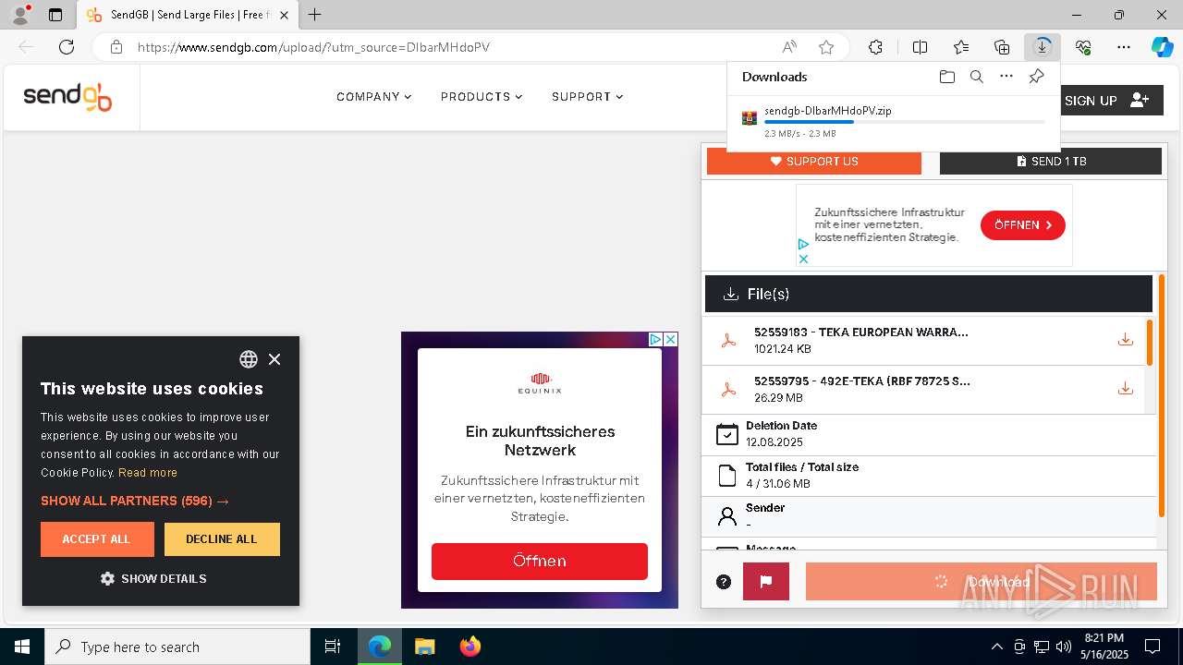Screen dimensions: 1183x665
Task: Click the SUPPORT US button
Action: 814,162
